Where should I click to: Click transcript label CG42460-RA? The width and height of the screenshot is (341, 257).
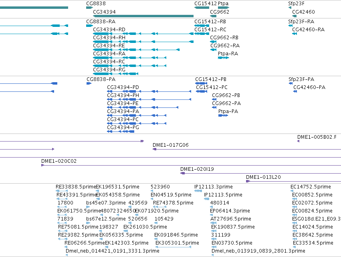309,29
